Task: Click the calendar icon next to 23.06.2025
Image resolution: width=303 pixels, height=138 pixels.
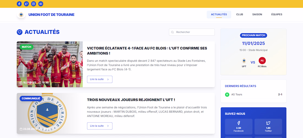Action: pos(21,129)
